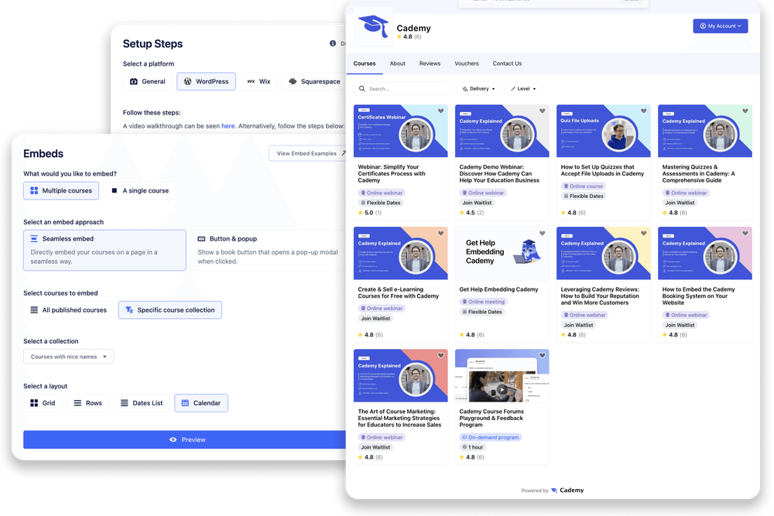The width and height of the screenshot is (774, 516).
Task: Click heart on Get Help Embedding Cademy card
Action: click(542, 233)
